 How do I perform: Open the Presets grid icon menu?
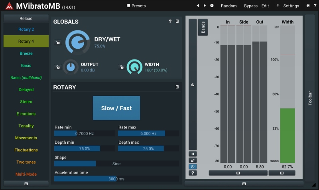(128, 6)
